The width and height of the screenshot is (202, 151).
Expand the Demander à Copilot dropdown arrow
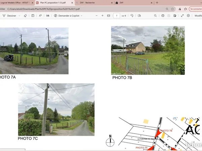(81, 16)
